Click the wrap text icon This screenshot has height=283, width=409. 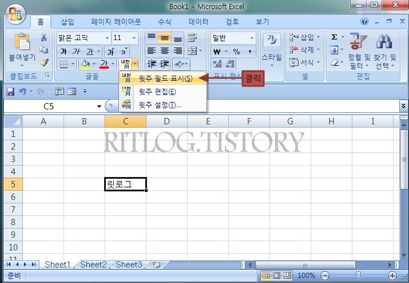pyautogui.click(x=192, y=38)
